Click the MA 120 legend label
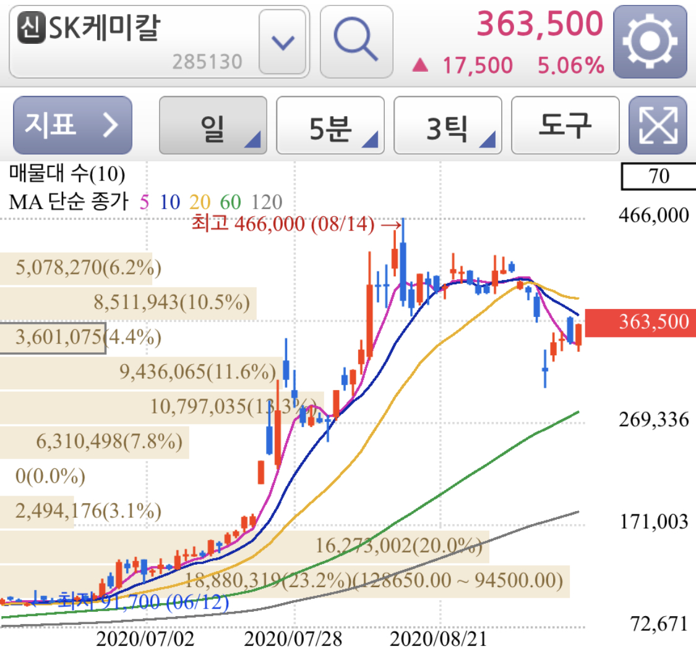Viewport: 696px width, 647px height. [267, 203]
